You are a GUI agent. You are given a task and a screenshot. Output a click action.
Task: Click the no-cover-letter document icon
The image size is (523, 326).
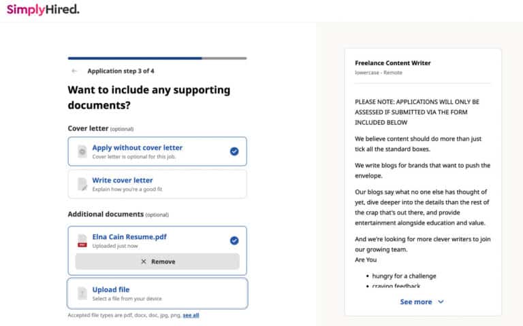point(82,151)
